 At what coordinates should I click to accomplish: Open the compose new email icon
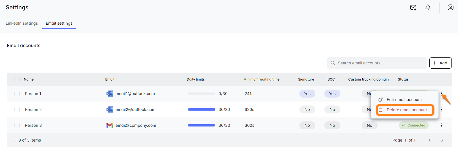(413, 8)
